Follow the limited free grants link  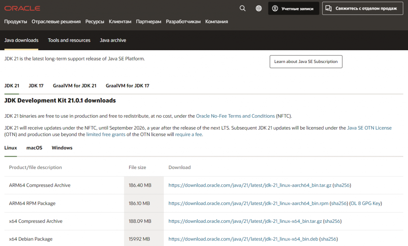[x=106, y=135]
